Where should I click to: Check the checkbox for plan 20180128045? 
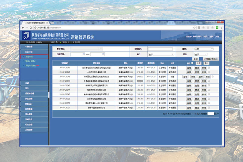213,77
